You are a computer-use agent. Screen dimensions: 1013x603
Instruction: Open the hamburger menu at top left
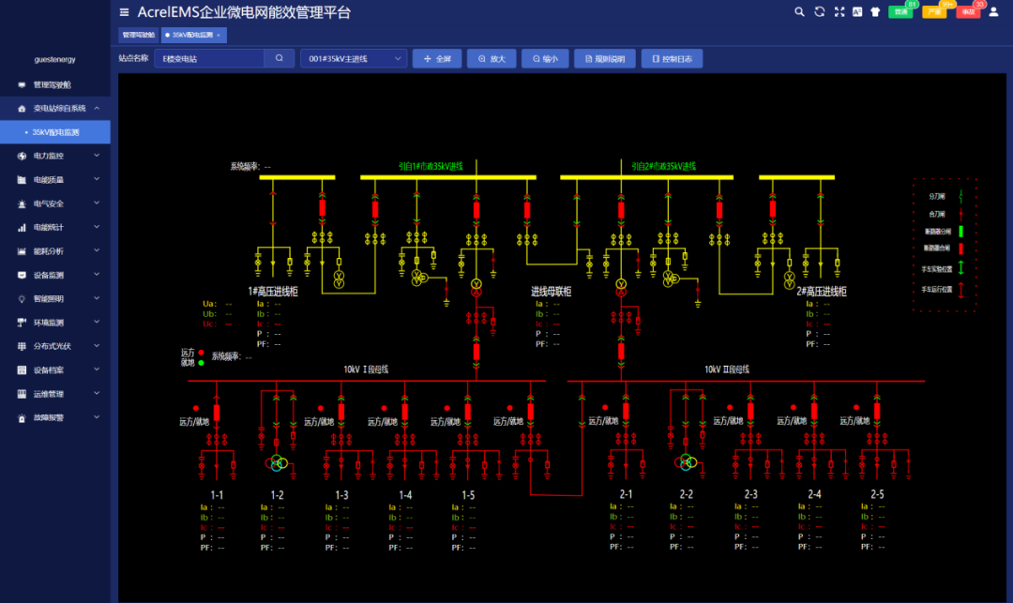click(124, 12)
